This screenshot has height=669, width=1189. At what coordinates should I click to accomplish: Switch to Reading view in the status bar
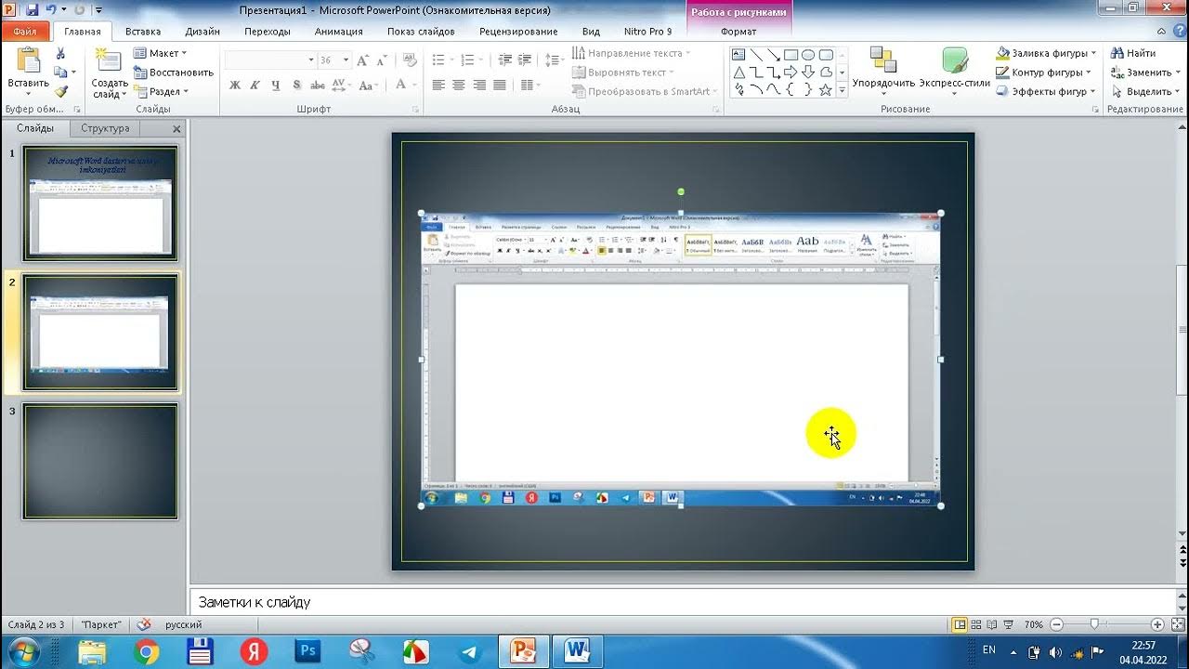(991, 624)
